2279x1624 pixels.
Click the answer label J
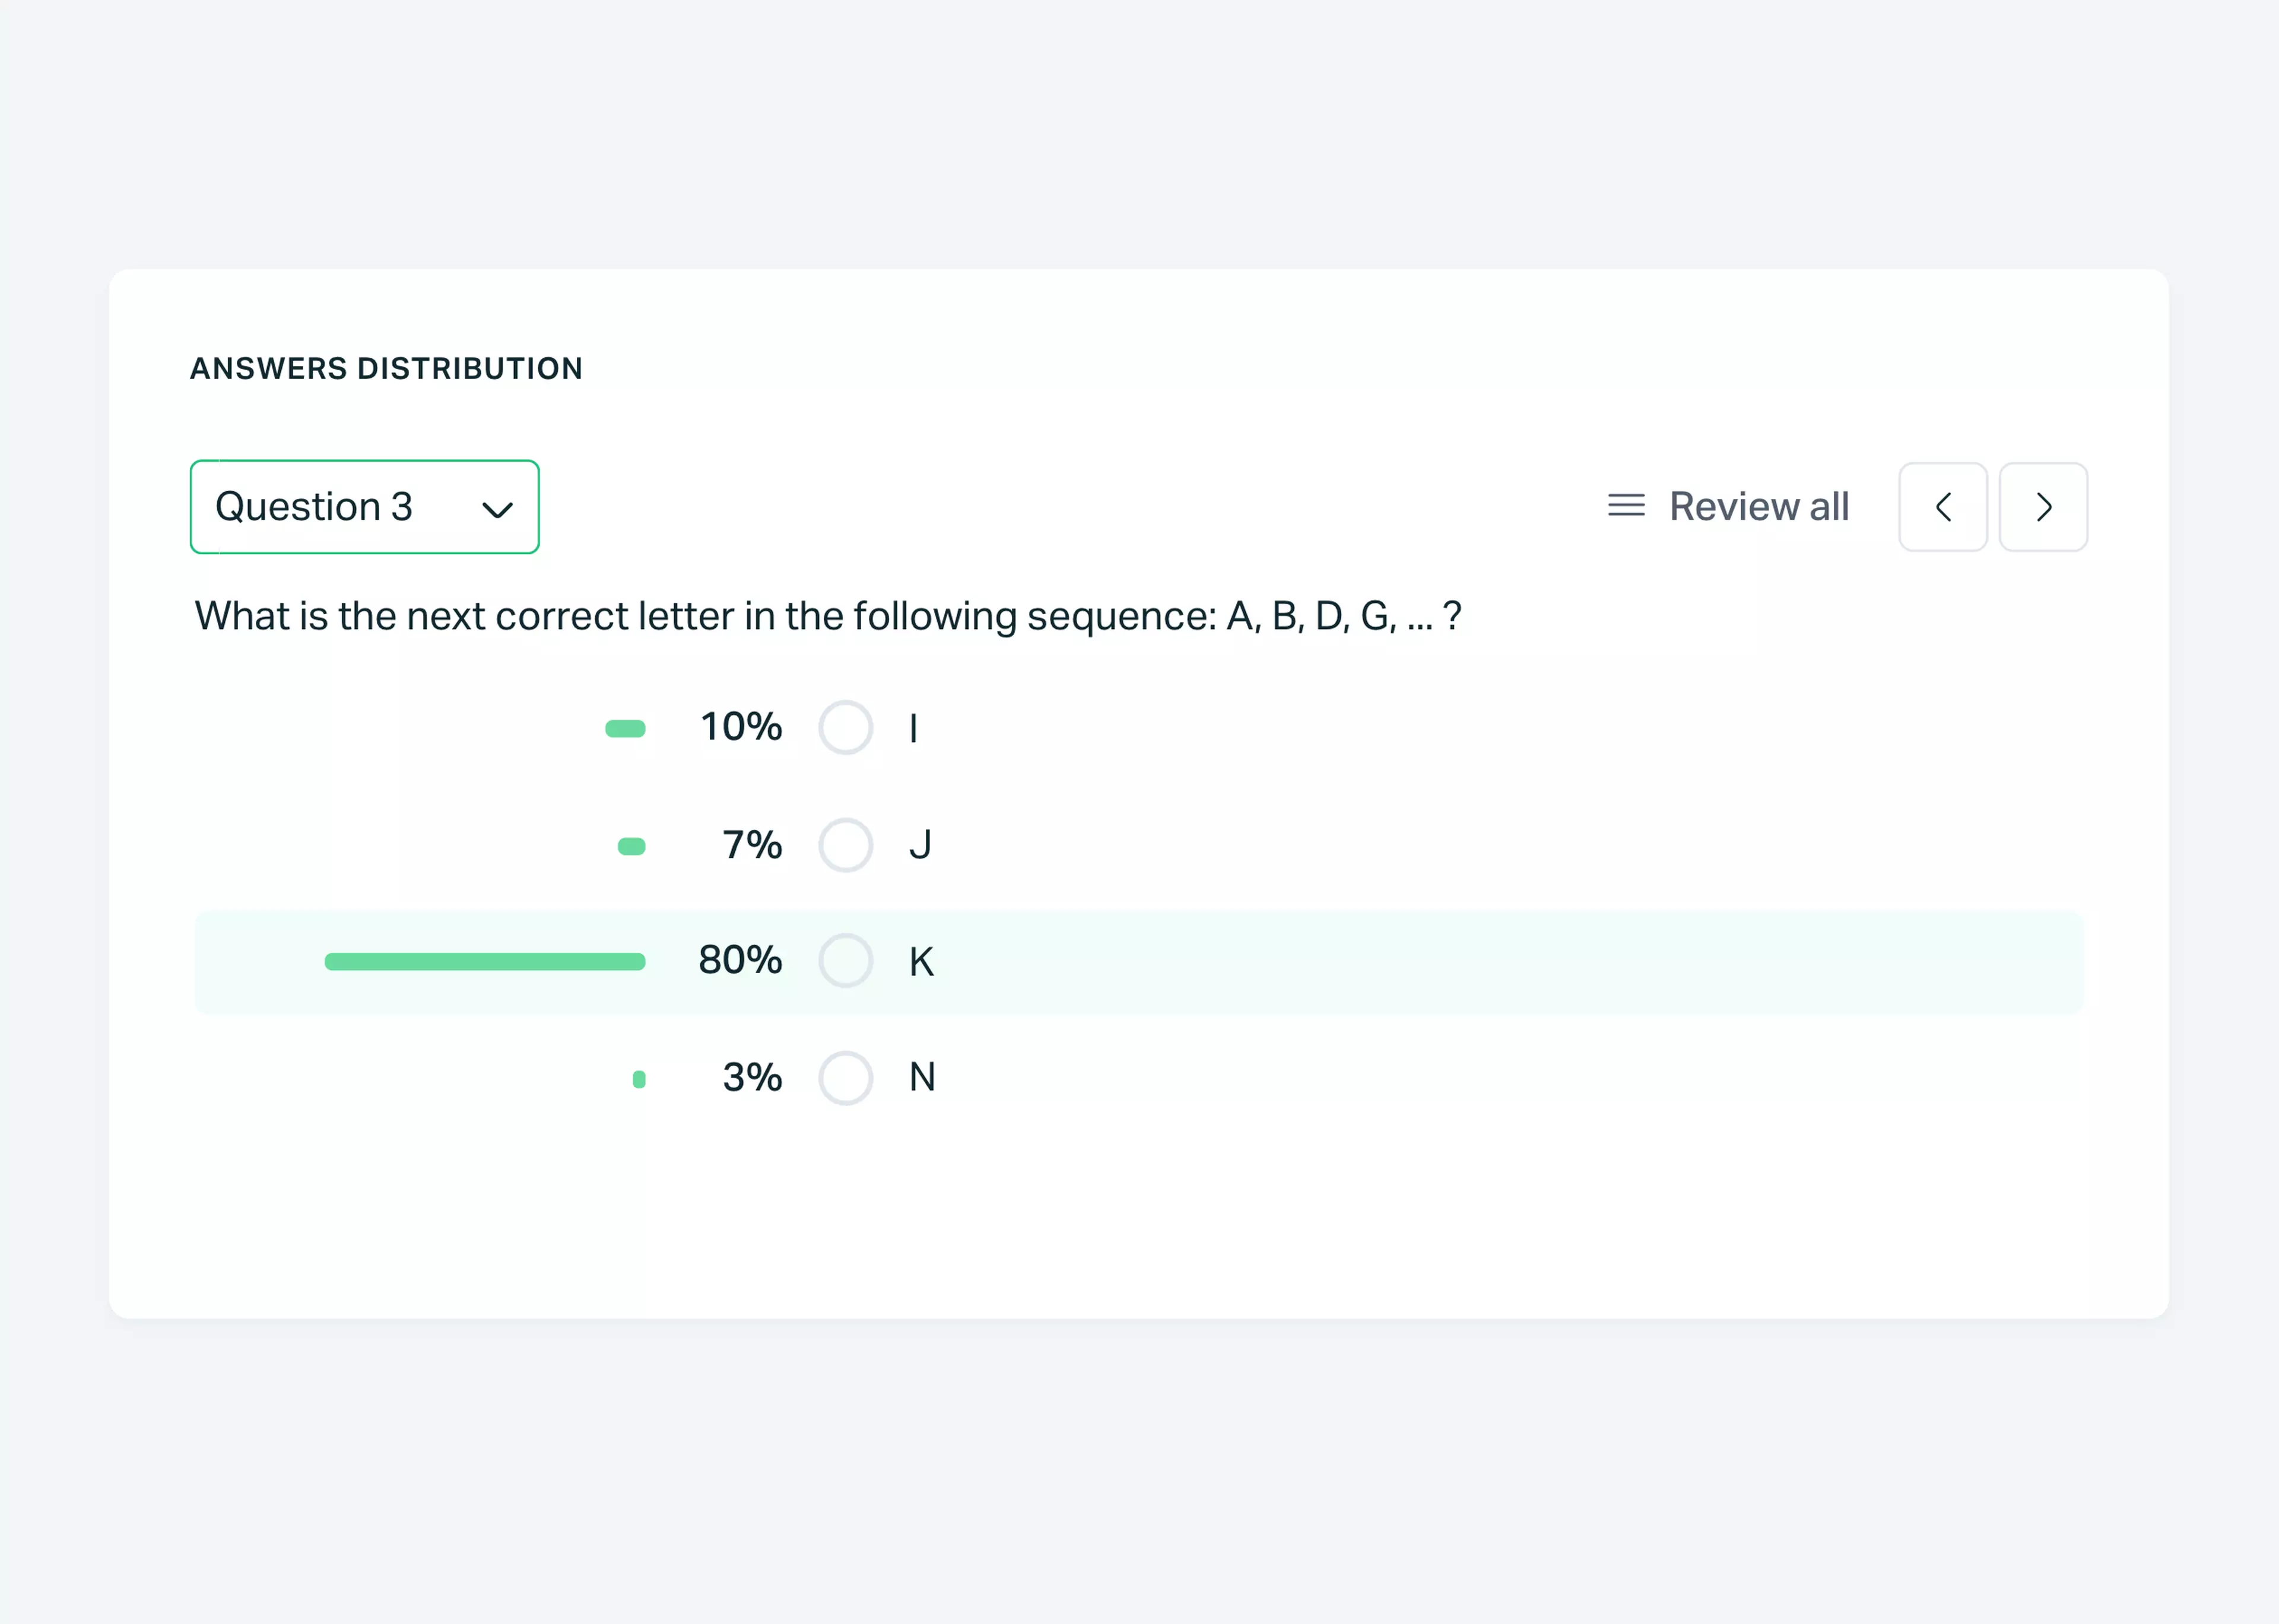click(x=920, y=845)
